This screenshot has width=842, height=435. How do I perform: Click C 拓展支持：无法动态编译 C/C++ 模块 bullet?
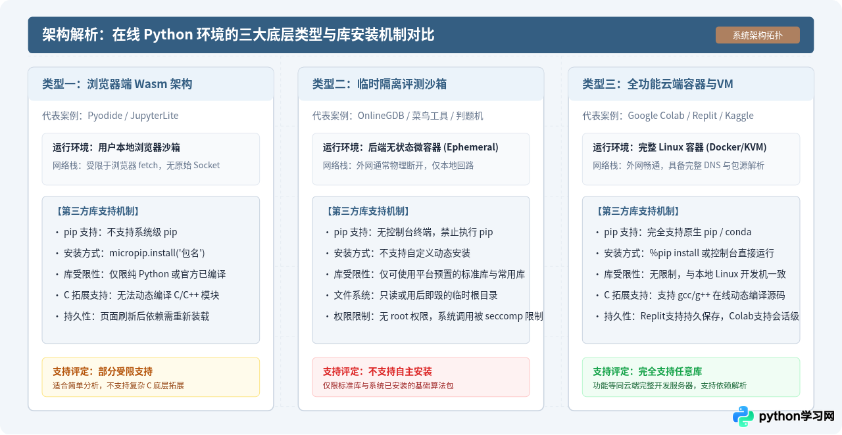click(x=137, y=295)
